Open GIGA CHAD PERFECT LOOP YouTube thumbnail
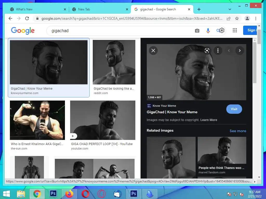This screenshot has width=266, height=199. tap(103, 120)
